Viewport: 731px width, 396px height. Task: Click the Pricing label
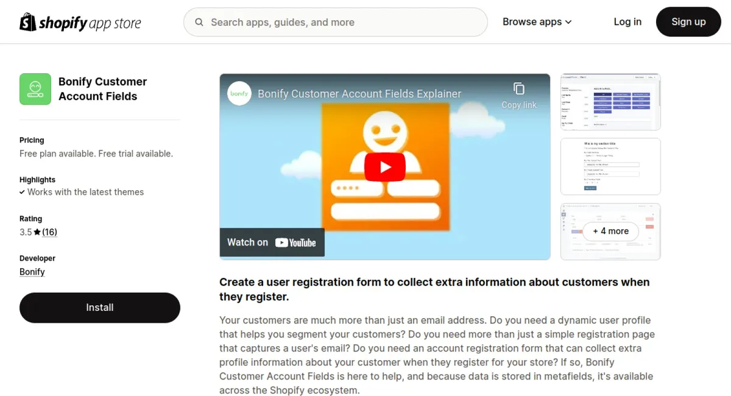(x=32, y=140)
